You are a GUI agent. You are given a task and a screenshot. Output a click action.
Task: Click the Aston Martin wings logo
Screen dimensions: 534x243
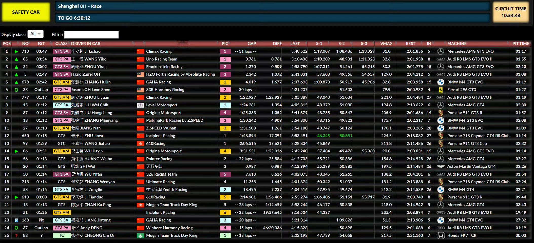(441, 166)
